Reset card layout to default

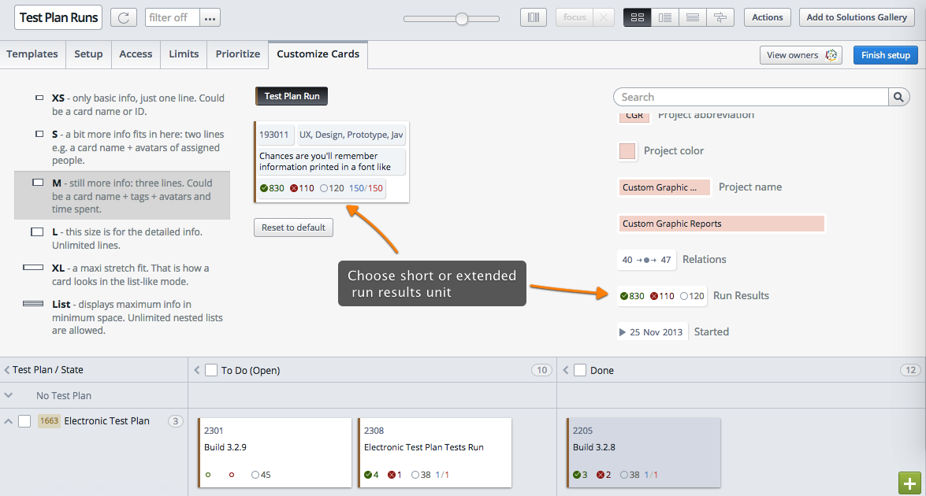293,228
